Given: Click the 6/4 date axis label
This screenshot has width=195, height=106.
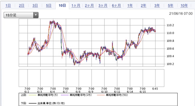Looking at the screenshot, I should coord(53,92).
